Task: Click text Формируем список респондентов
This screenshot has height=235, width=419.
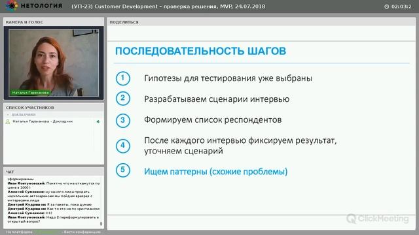Action: click(x=213, y=120)
